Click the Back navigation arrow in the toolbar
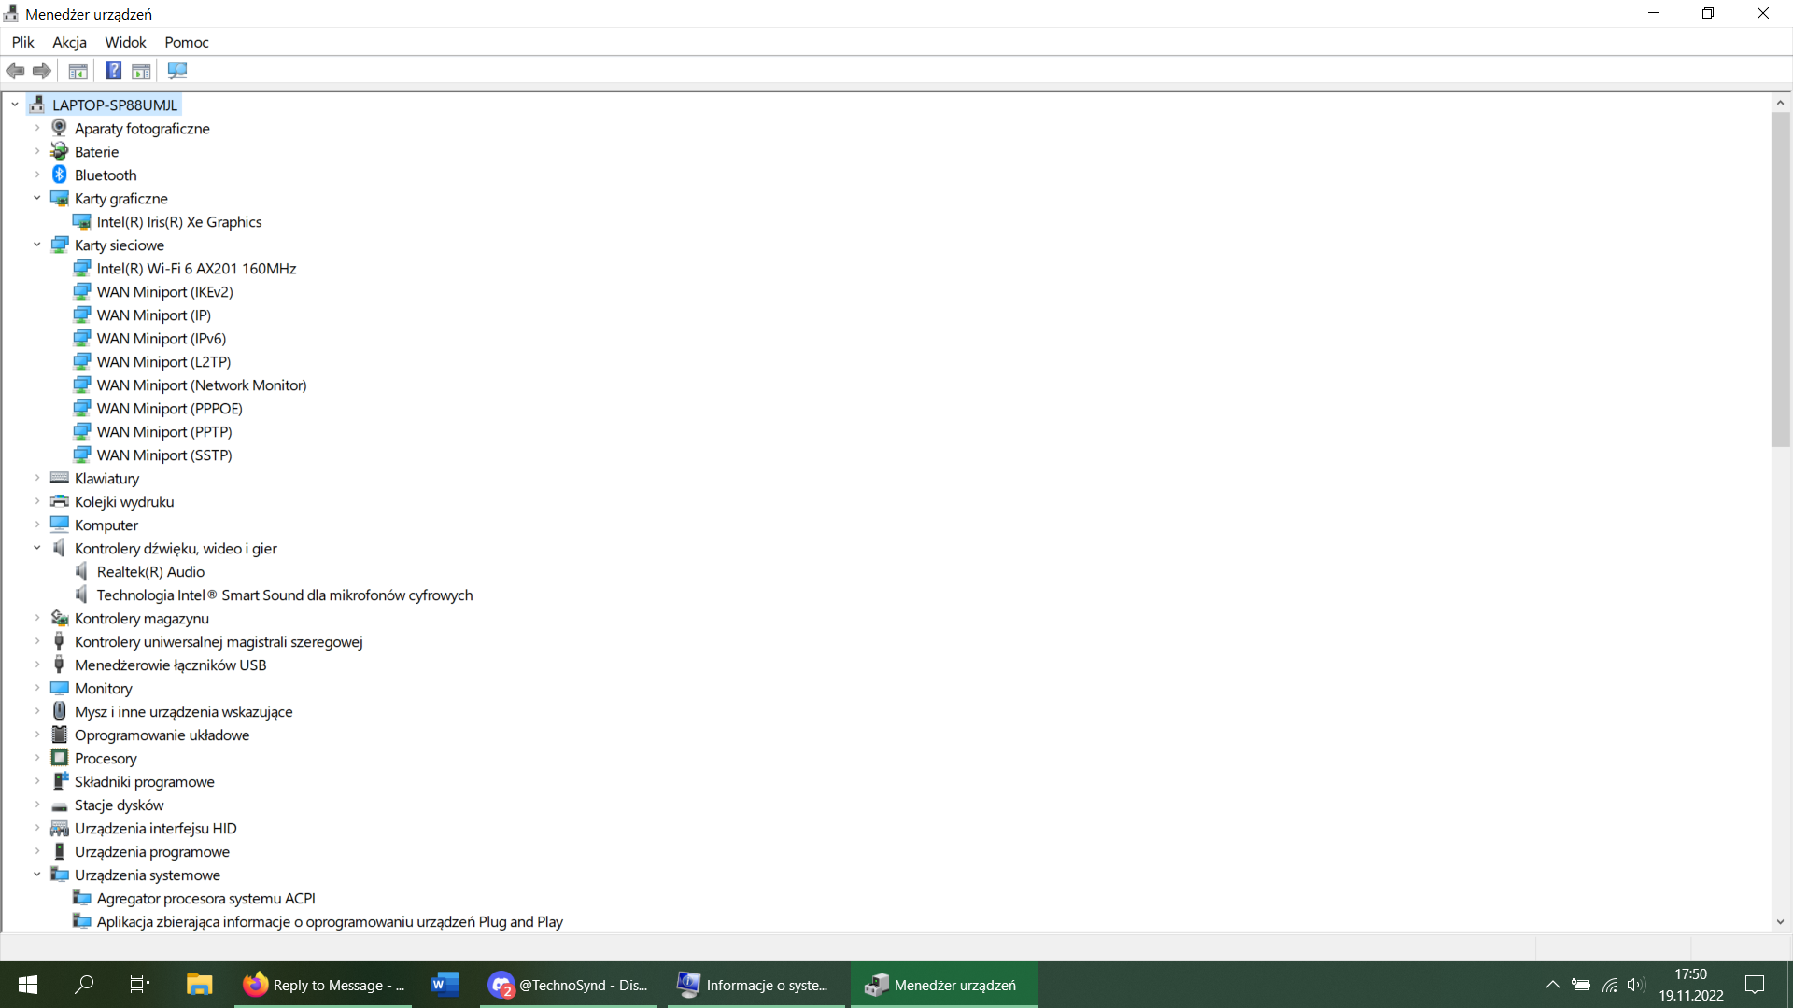1793x1008 pixels. point(15,70)
